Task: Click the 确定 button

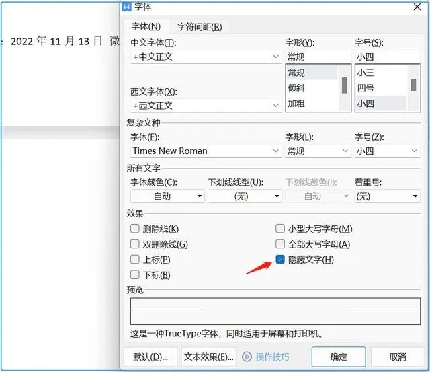Action: point(339,357)
